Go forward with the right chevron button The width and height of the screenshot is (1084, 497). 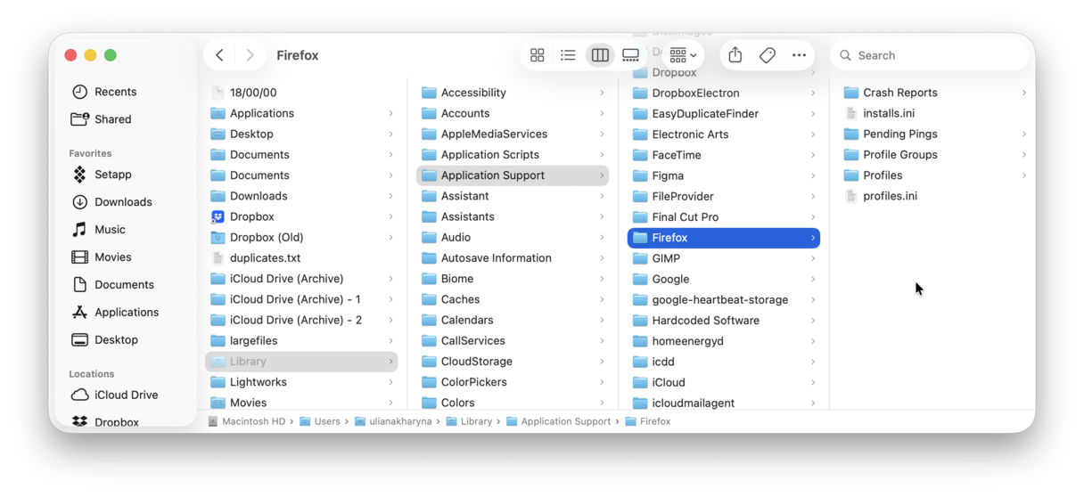coord(250,55)
